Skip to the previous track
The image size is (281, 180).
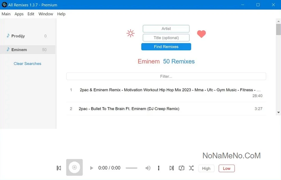[59, 168]
